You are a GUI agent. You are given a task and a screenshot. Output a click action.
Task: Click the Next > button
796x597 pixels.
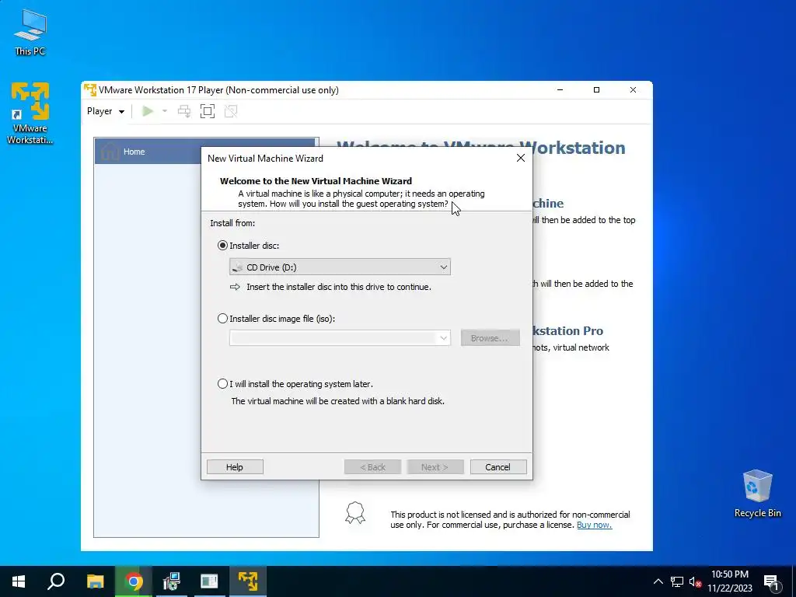click(x=435, y=467)
